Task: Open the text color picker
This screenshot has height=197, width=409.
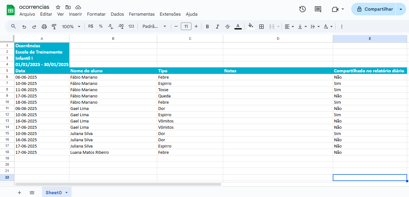Action: (x=238, y=27)
